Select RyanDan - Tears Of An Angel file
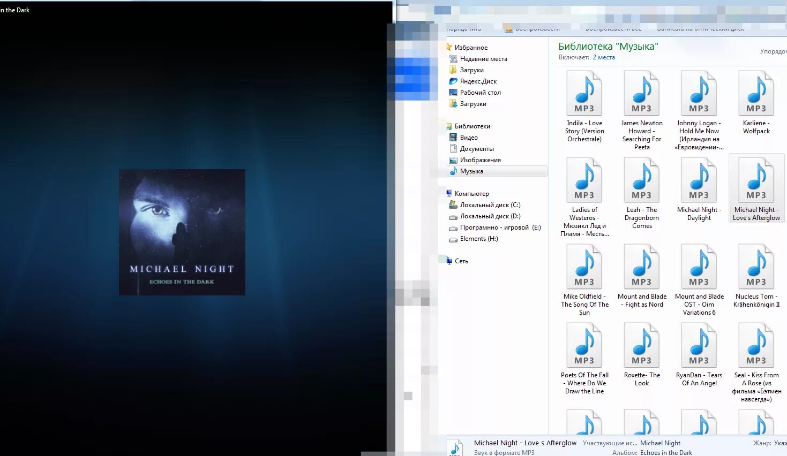Screen dimensions: 787x456 point(699,354)
